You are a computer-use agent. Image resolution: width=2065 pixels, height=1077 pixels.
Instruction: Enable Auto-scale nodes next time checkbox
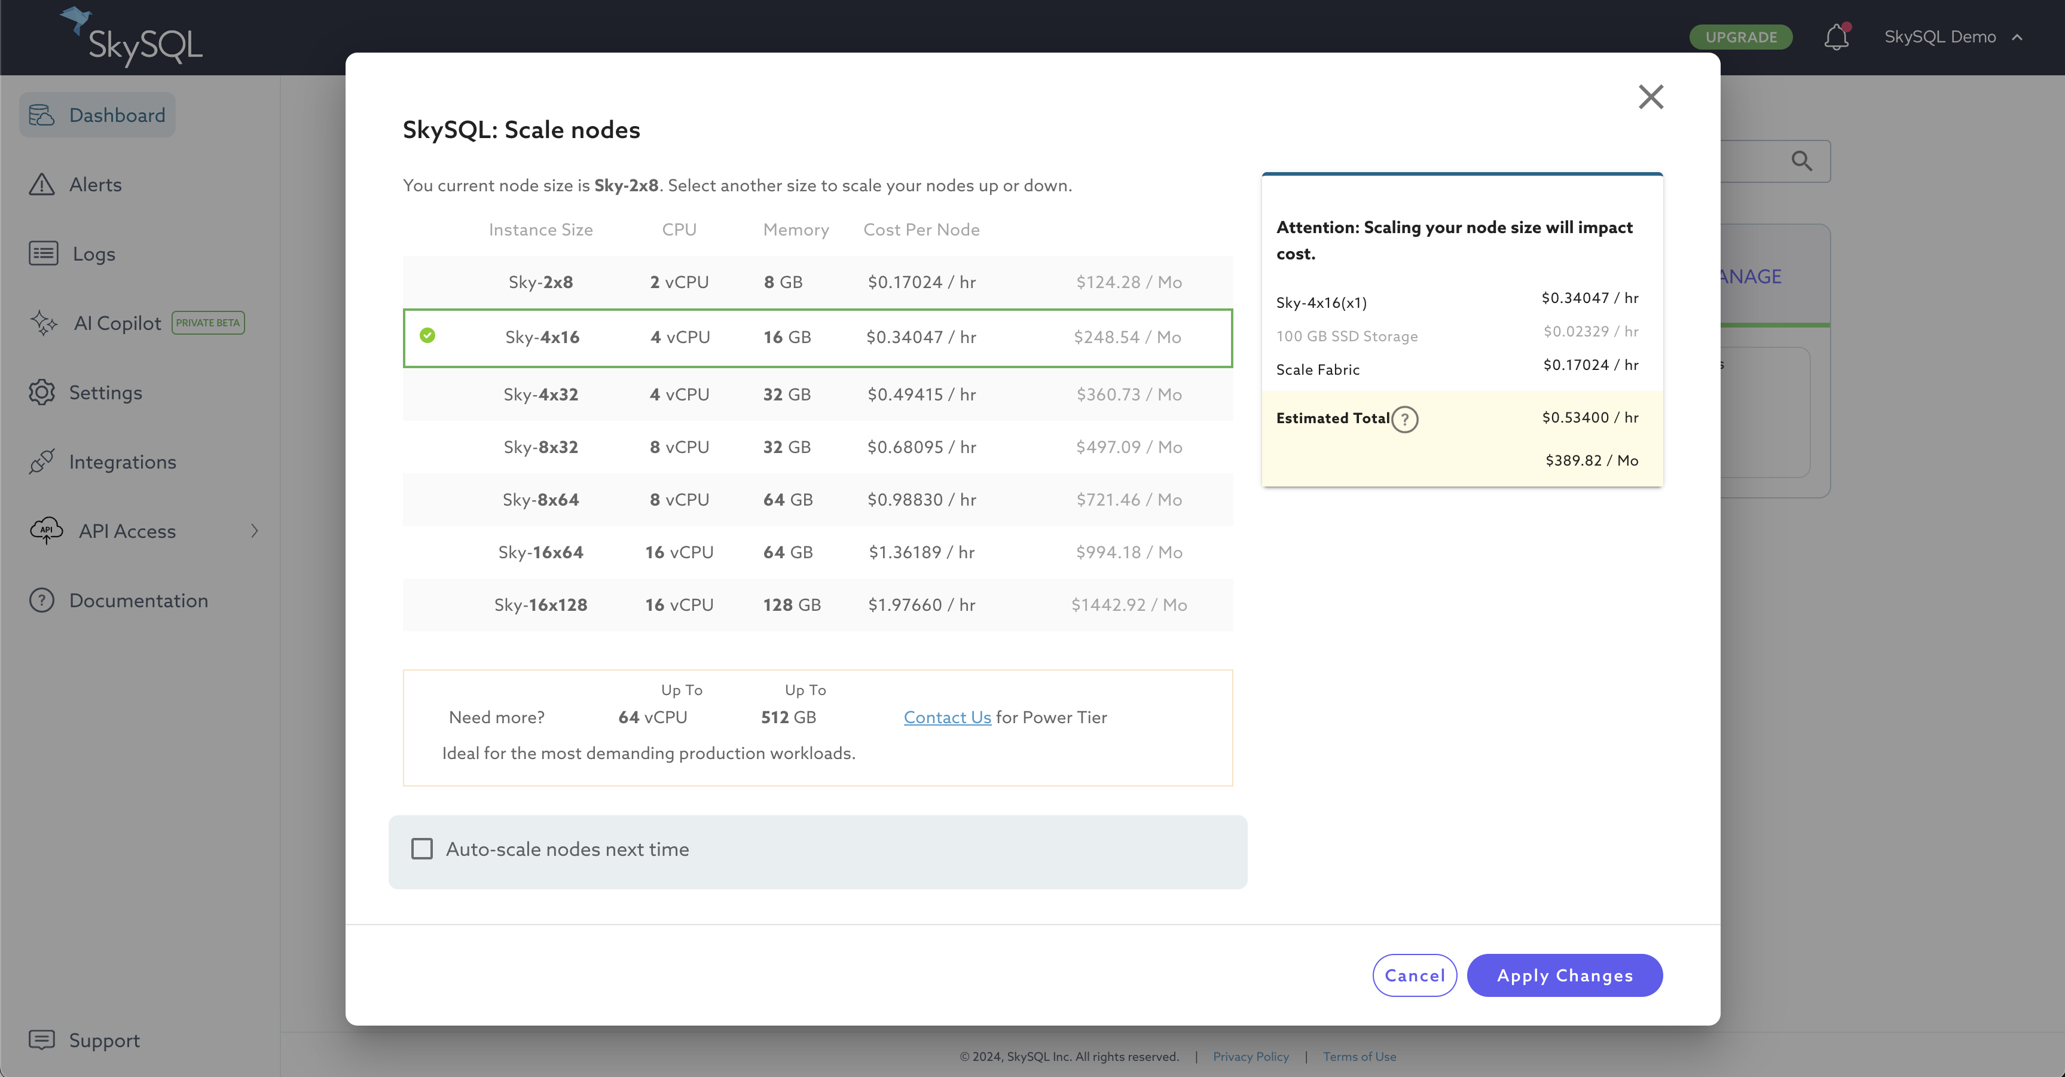[x=421, y=849]
